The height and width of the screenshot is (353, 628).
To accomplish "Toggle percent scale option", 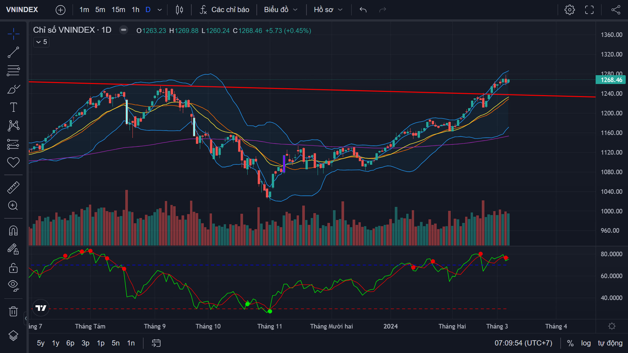I will click(570, 343).
